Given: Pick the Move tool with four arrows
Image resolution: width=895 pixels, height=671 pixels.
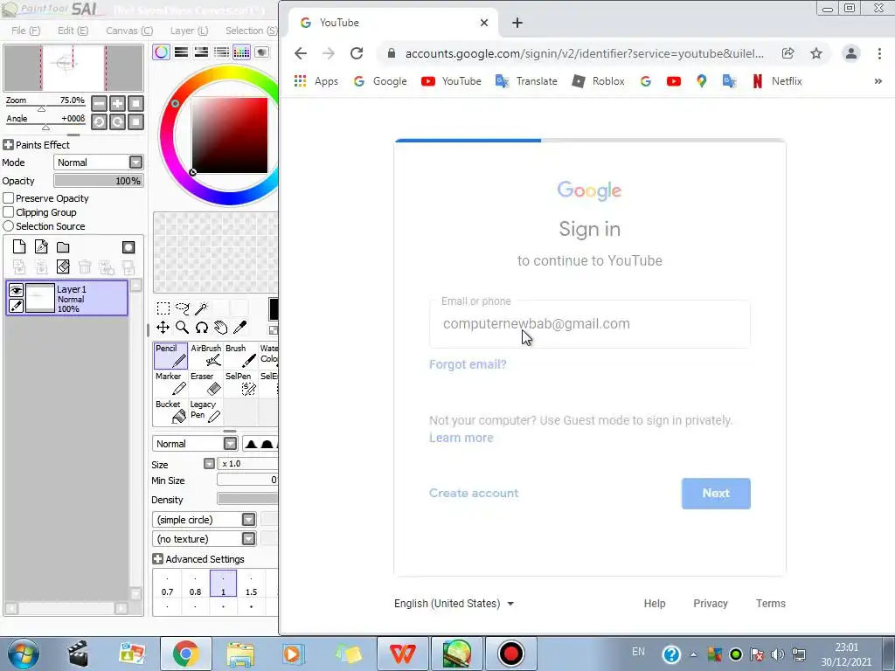Looking at the screenshot, I should pyautogui.click(x=163, y=328).
